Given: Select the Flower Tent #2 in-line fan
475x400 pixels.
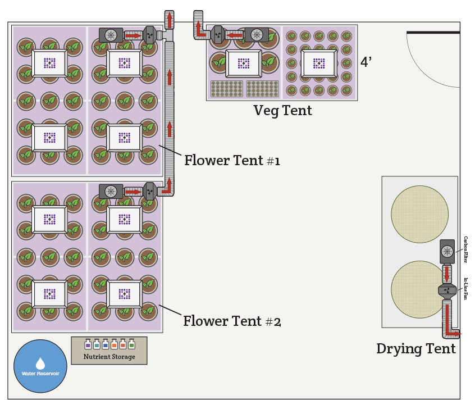Looking at the screenshot, I should (150, 192).
